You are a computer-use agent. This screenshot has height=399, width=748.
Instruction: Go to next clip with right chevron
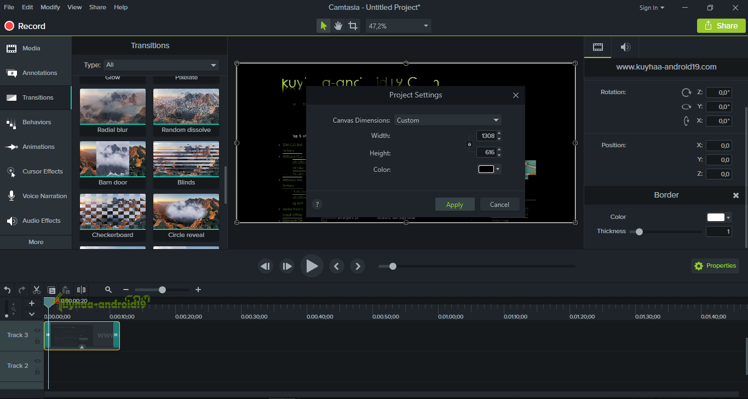click(358, 267)
